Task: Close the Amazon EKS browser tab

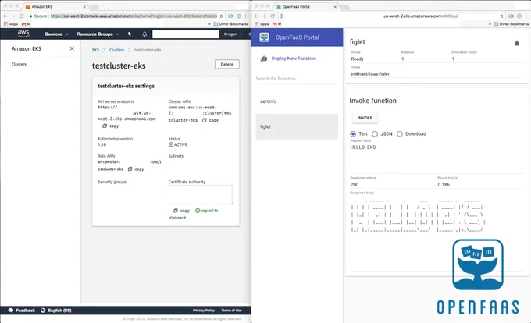Action: pos(84,7)
